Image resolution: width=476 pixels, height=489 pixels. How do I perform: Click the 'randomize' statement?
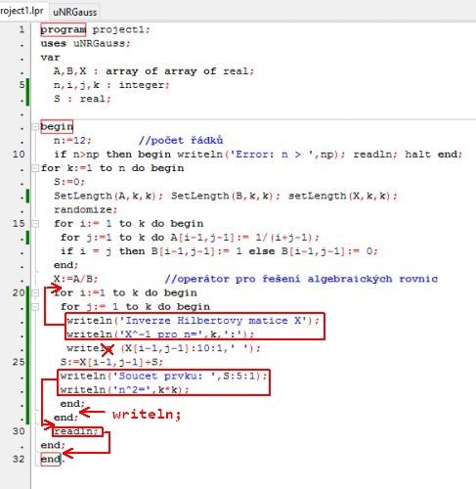tap(85, 209)
